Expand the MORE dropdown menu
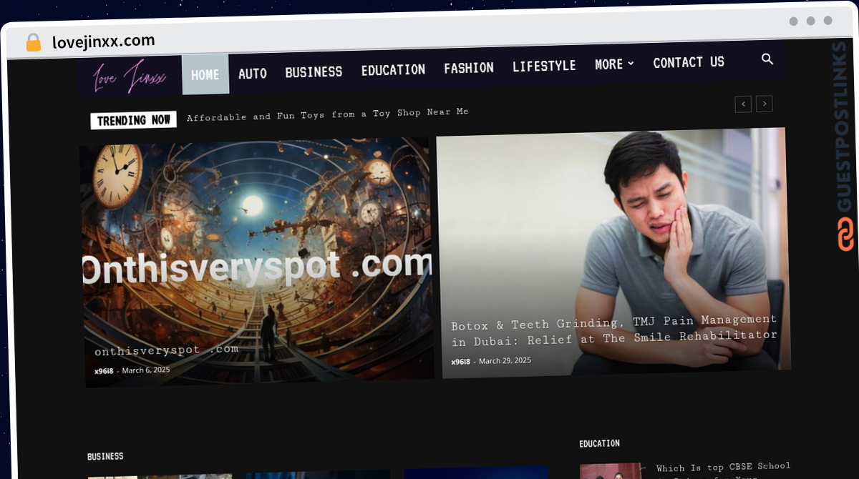This screenshot has height=479, width=859. [614, 64]
